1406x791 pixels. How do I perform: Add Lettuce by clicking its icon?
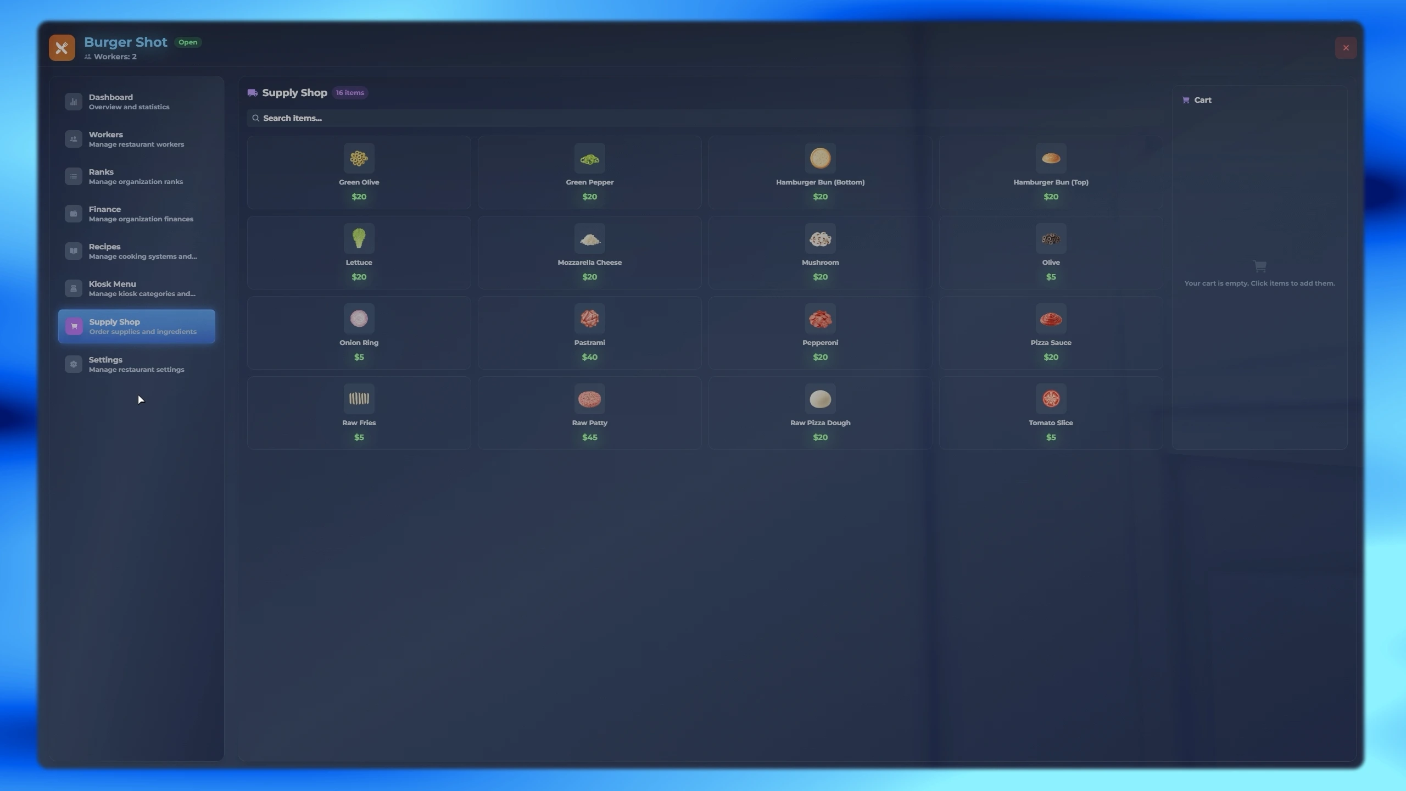(x=359, y=238)
